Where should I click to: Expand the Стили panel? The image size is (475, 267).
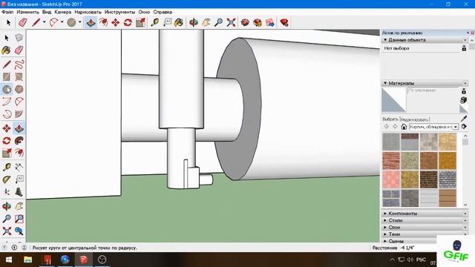385,220
